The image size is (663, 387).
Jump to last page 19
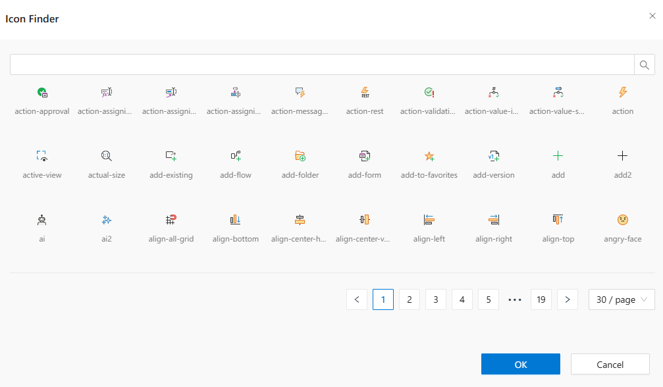click(x=541, y=299)
